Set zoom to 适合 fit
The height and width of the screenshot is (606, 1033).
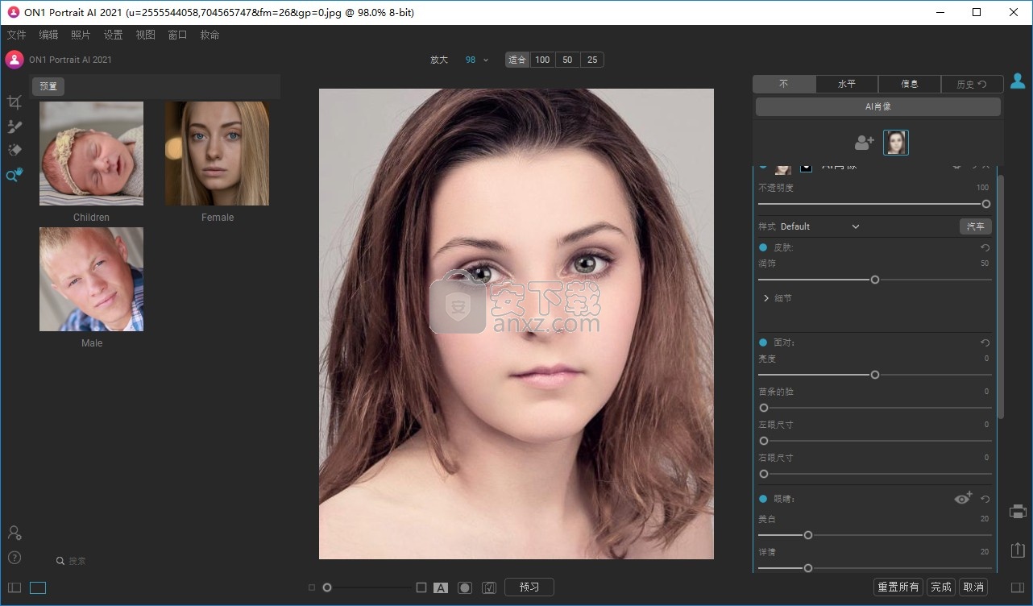[x=517, y=60]
